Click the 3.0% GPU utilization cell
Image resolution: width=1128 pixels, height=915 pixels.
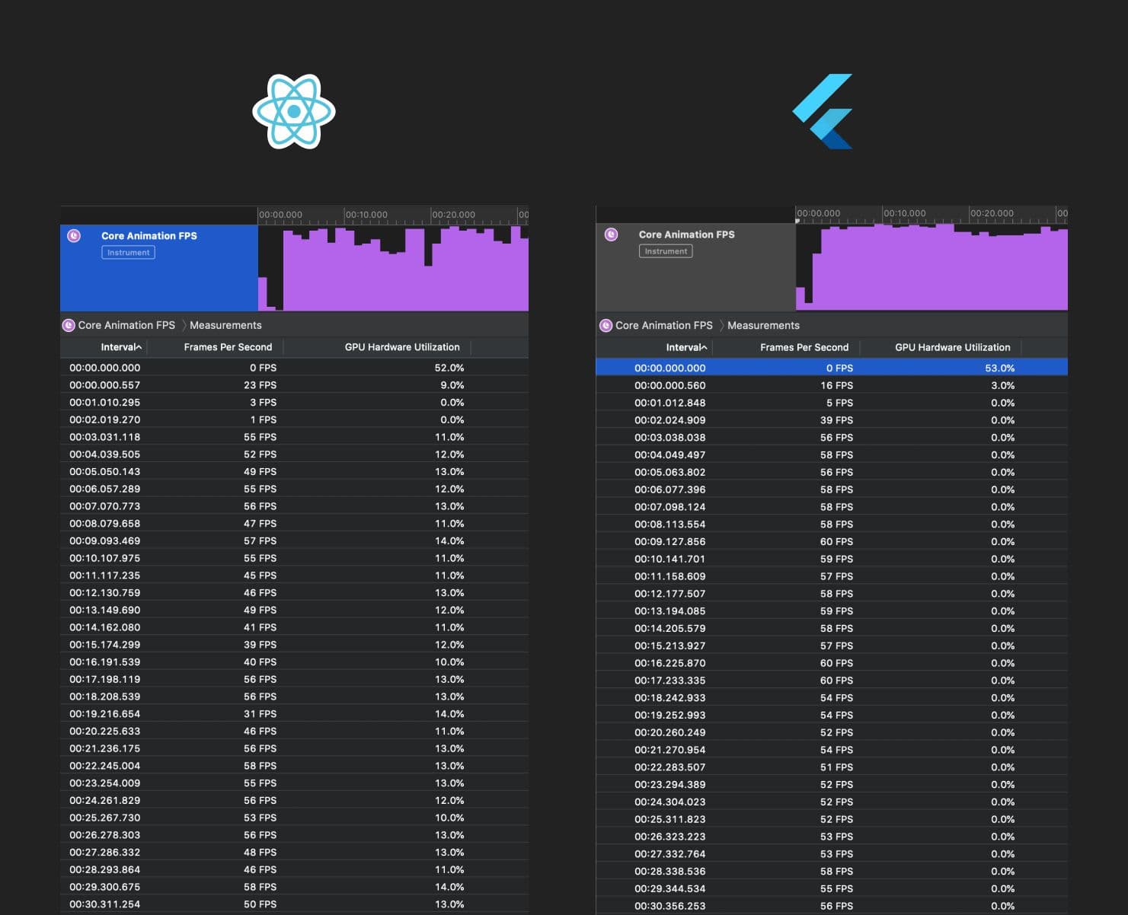tap(1002, 385)
